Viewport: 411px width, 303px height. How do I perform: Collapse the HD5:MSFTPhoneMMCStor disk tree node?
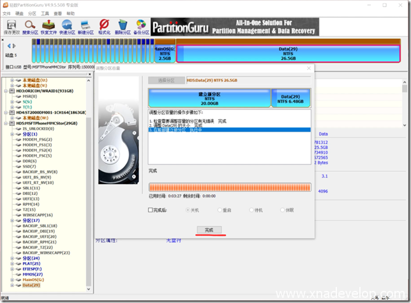pyautogui.click(x=5, y=123)
